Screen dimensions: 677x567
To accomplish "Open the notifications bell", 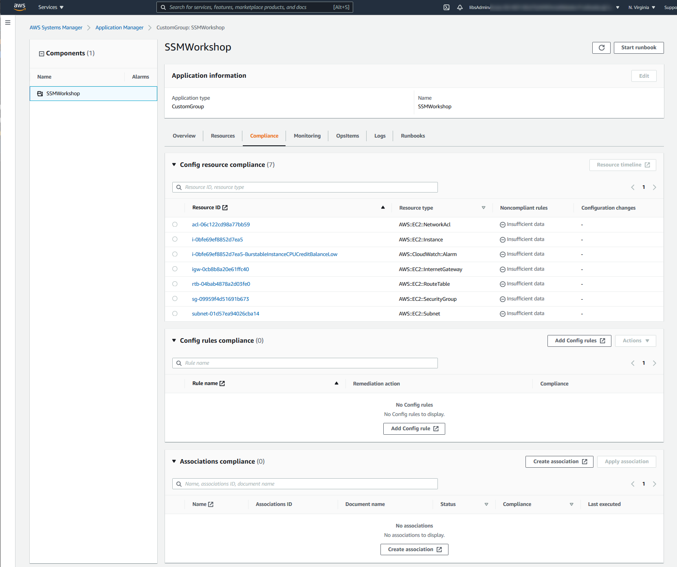I will 460,7.
